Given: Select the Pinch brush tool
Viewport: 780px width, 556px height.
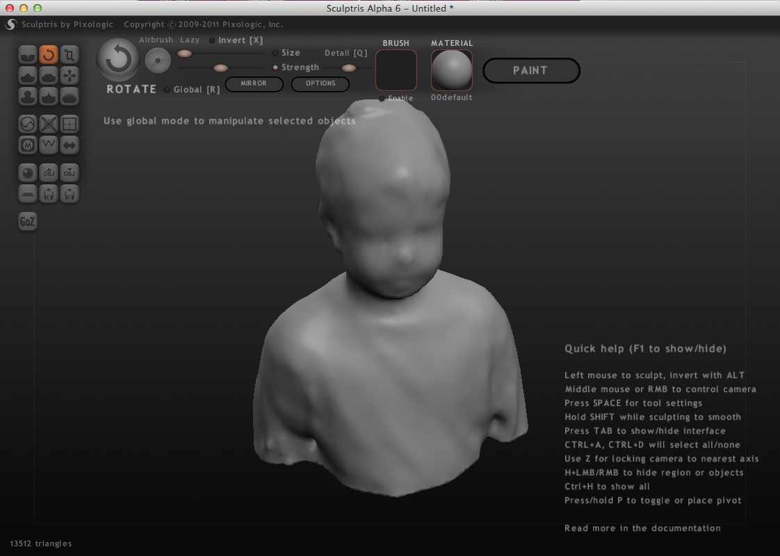Looking at the screenshot, I should 49,97.
